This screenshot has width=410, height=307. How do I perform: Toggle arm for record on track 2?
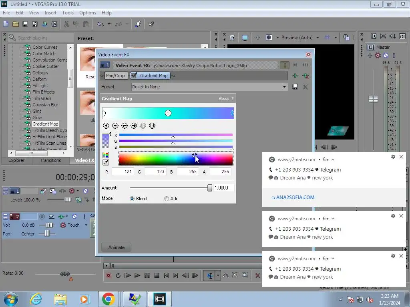[42, 216]
